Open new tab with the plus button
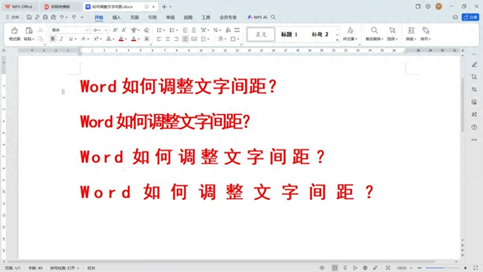483x272 pixels. pos(164,6)
